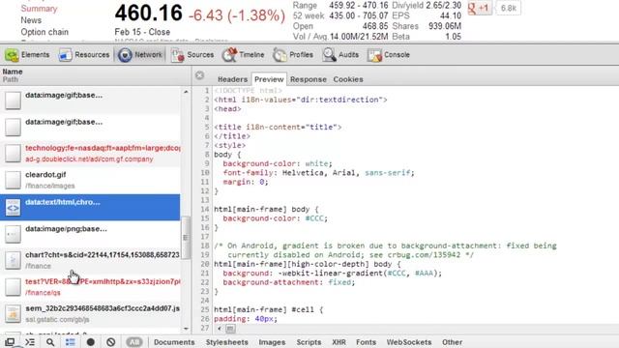This screenshot has width=619, height=348.
Task: Open the Option chain link
Action: (x=44, y=32)
